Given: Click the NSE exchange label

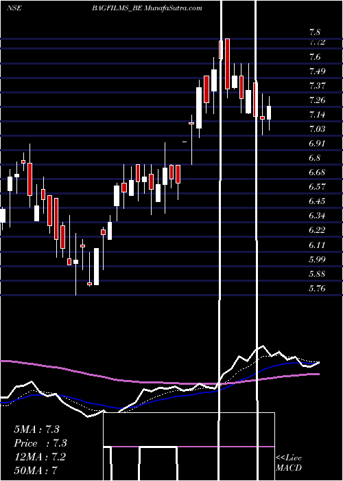Looking at the screenshot, I should point(14,8).
